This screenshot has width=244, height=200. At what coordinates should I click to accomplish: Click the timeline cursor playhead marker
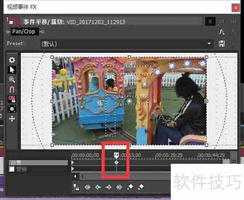click(116, 156)
